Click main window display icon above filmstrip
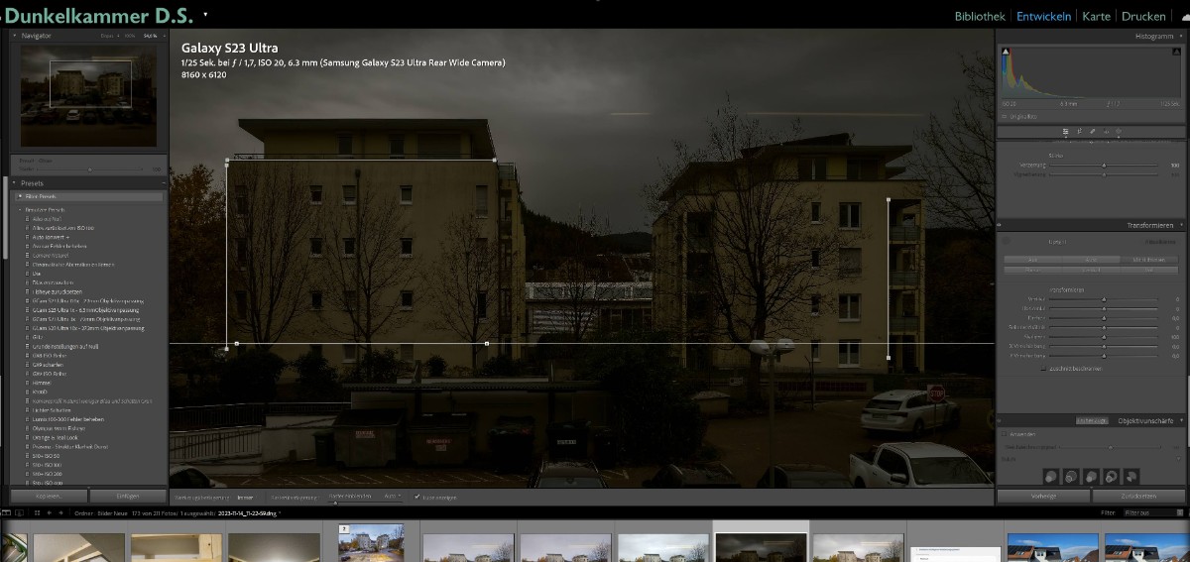This screenshot has height=562, width=1190. pos(6,513)
